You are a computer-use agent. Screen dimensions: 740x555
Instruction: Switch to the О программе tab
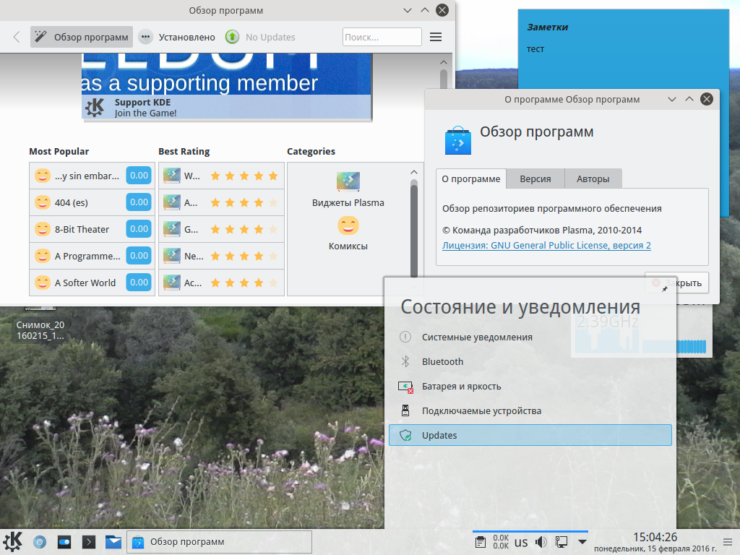click(471, 179)
